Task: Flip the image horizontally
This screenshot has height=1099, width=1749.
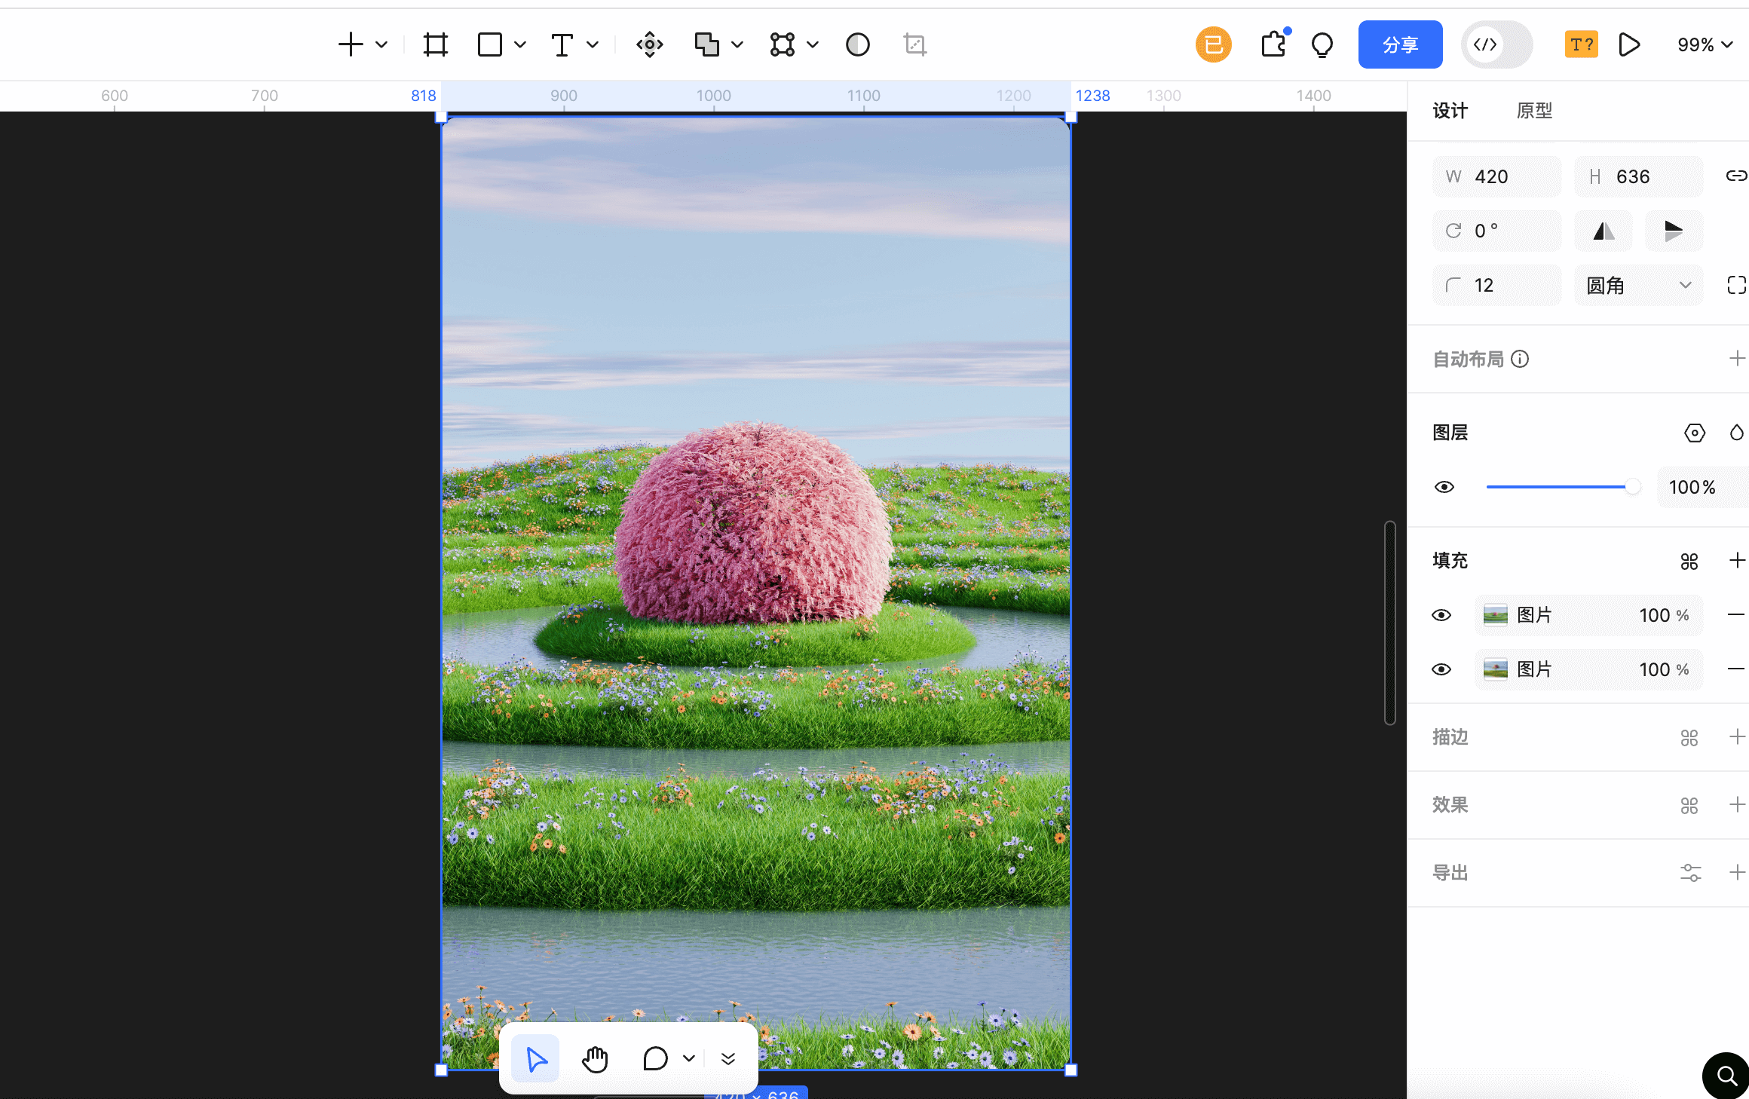Action: (1604, 231)
